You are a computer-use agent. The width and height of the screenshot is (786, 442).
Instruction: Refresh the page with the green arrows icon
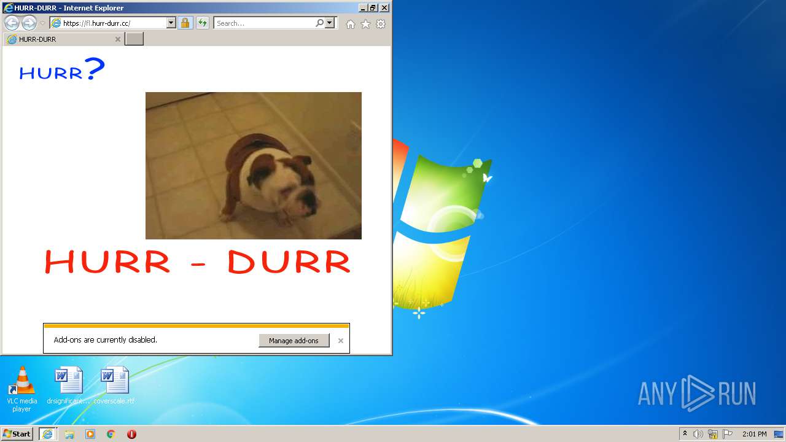(203, 23)
